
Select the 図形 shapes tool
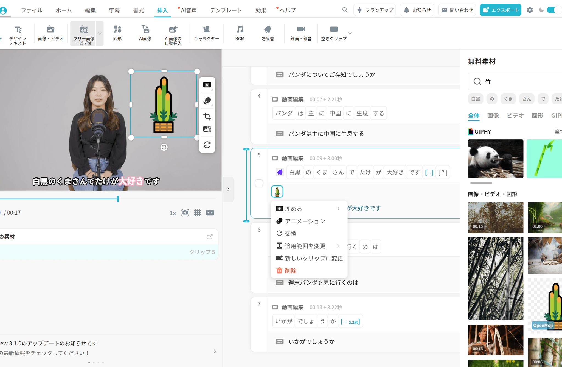point(117,33)
